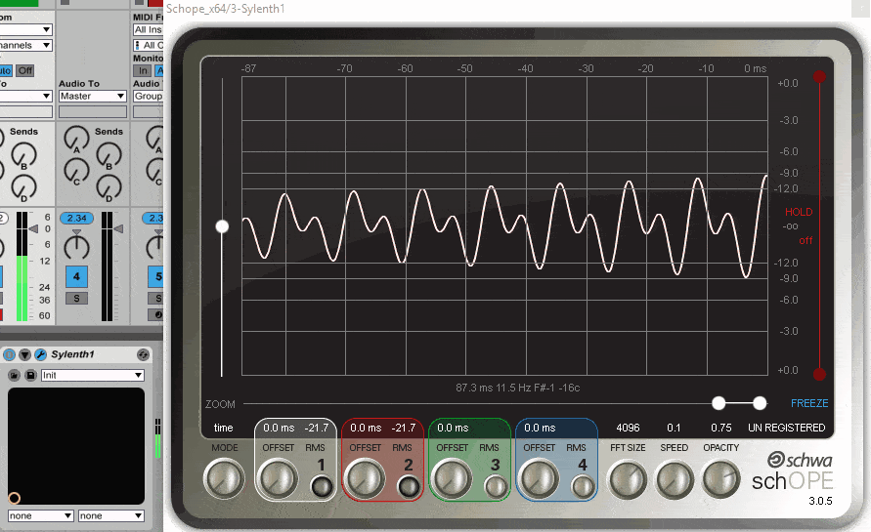
Task: Click the FFT size value 4096
Action: (629, 428)
